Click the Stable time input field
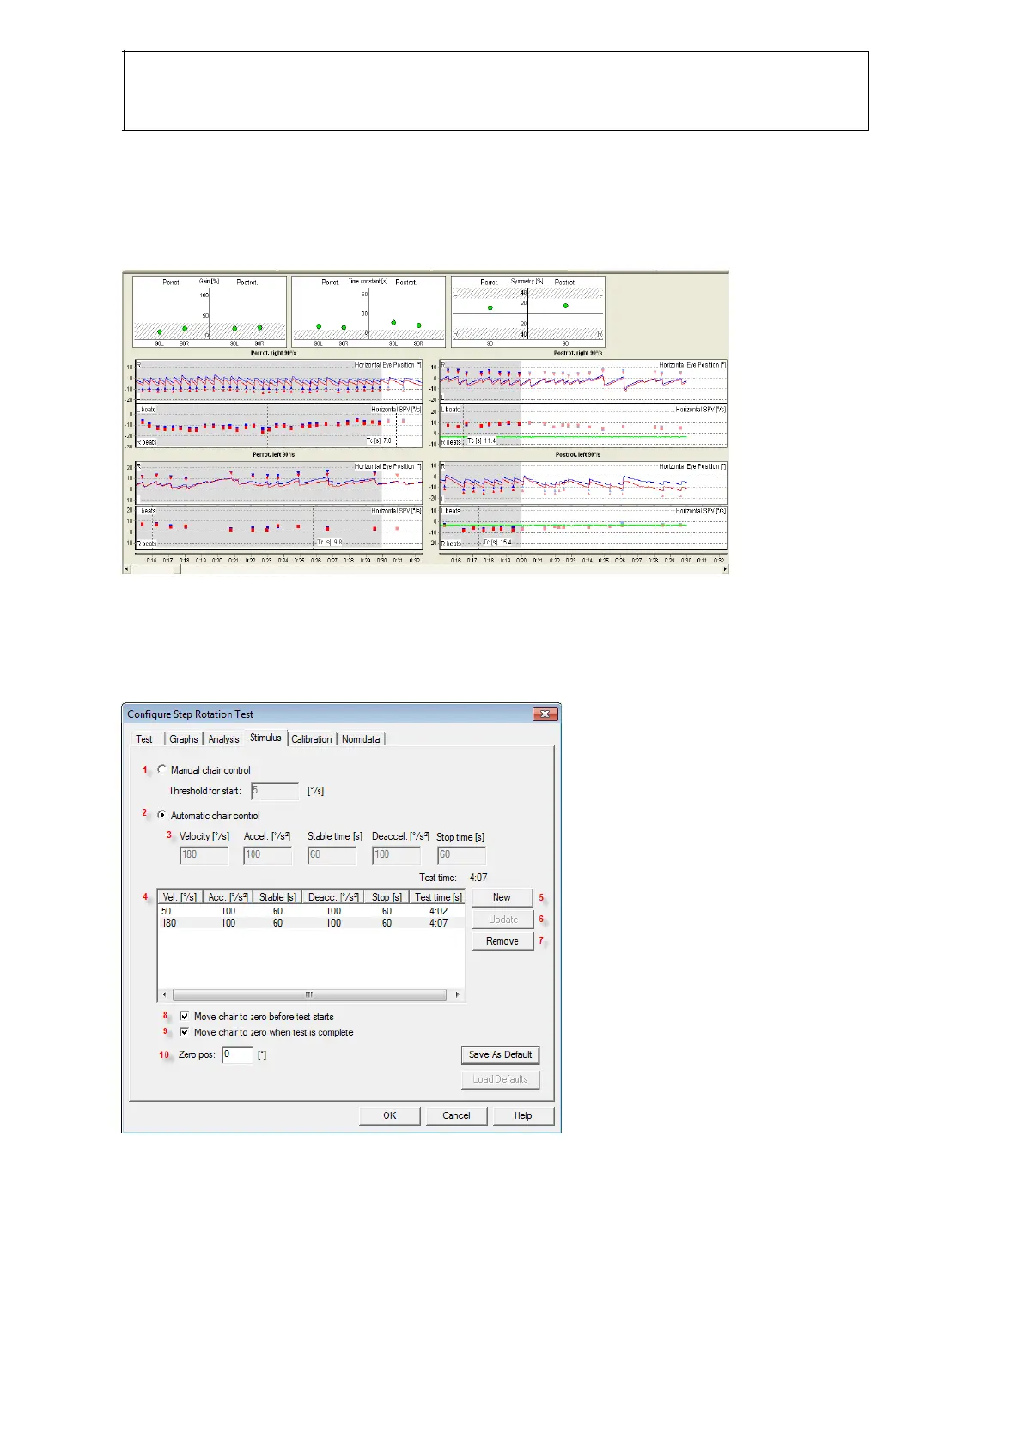 click(x=332, y=854)
